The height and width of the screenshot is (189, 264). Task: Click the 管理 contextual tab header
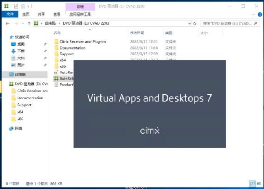click(80, 7)
